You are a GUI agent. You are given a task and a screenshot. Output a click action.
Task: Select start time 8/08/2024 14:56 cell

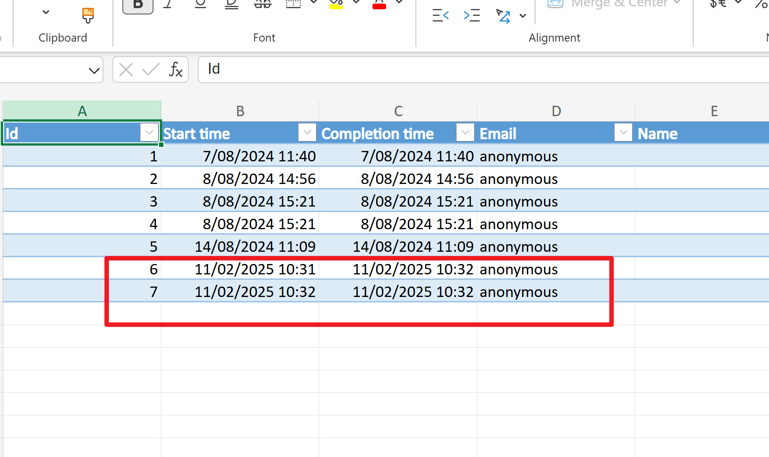[x=240, y=179]
